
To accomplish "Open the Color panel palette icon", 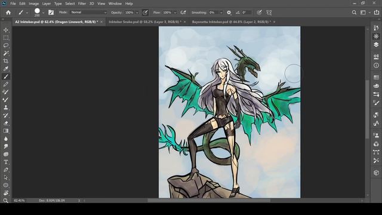I will 376,86.
